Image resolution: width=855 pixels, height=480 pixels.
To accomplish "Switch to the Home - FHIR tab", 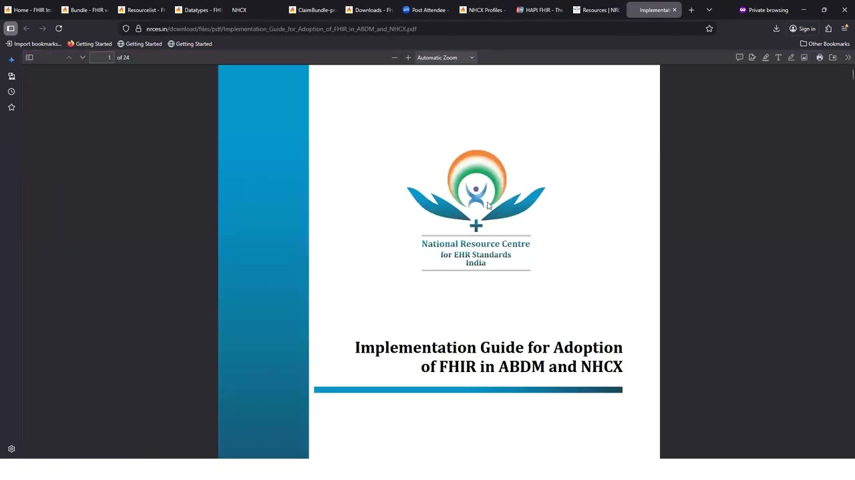I will point(28,10).
